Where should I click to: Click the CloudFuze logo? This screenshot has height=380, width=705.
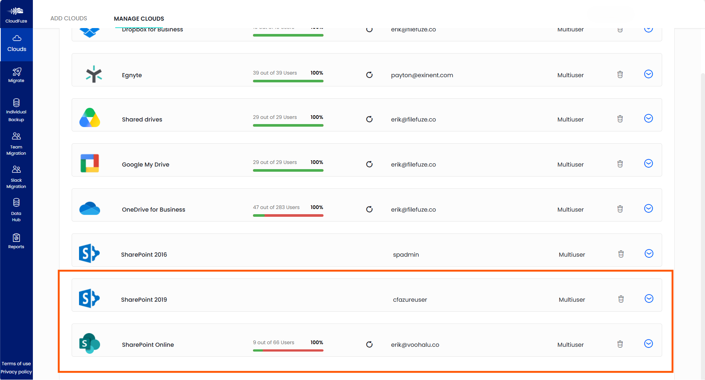pos(16,15)
